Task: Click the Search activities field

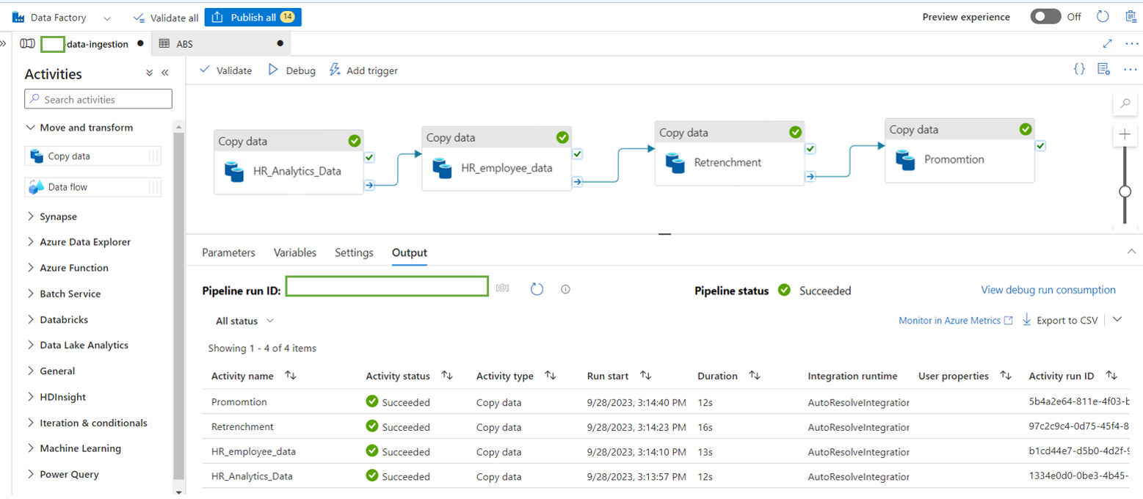Action: pyautogui.click(x=98, y=99)
